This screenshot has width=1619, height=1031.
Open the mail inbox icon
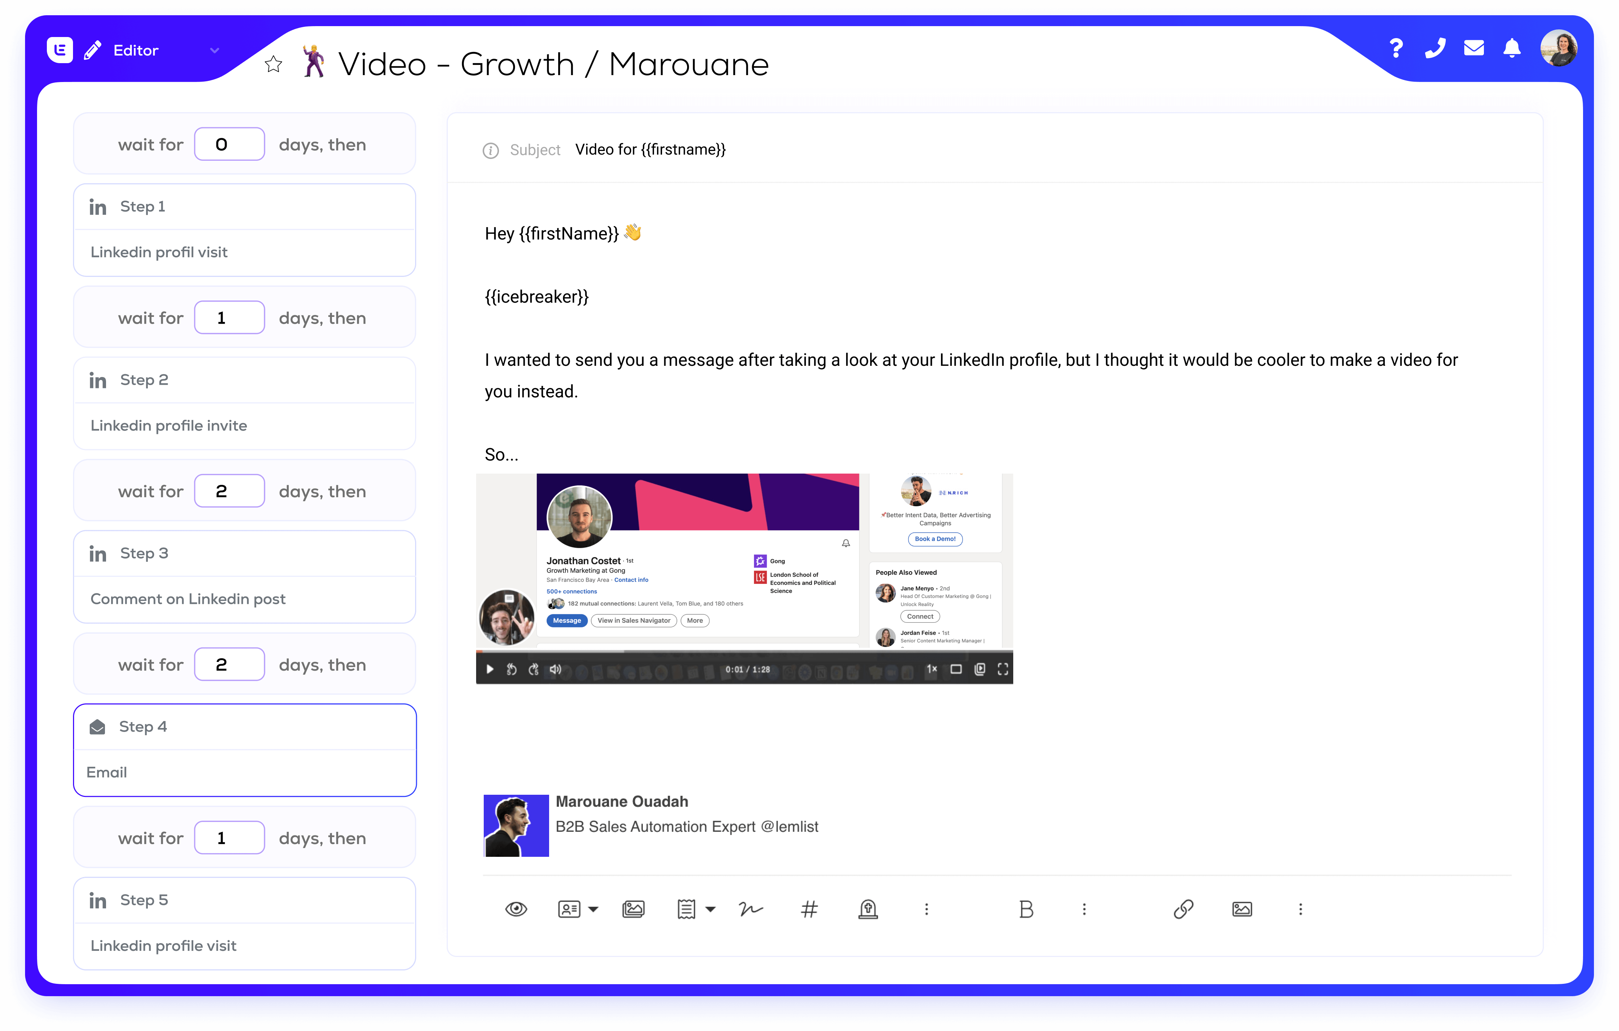point(1474,48)
